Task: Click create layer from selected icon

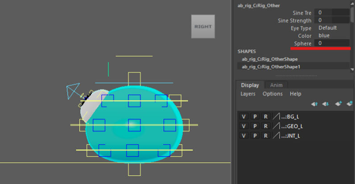Action: pos(349,104)
